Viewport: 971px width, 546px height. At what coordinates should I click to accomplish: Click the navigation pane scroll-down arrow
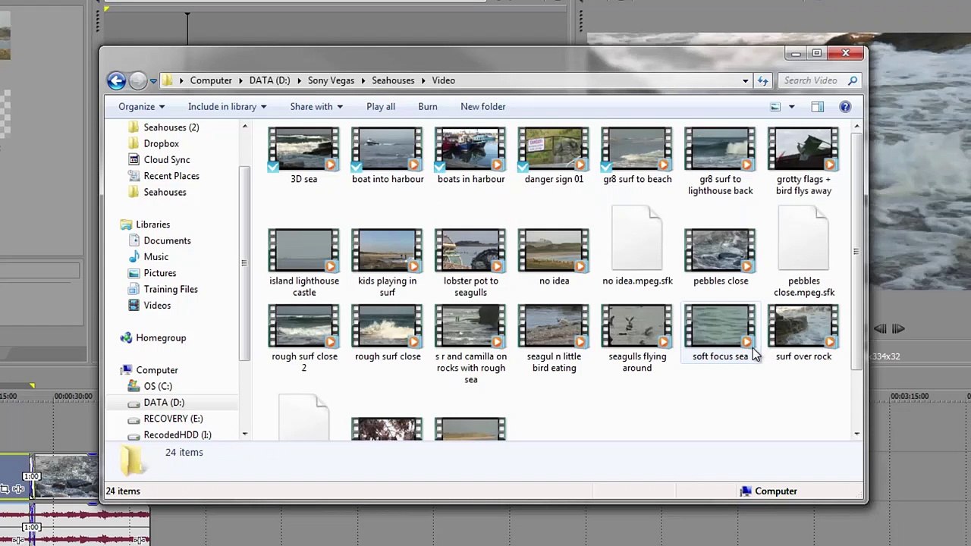244,434
